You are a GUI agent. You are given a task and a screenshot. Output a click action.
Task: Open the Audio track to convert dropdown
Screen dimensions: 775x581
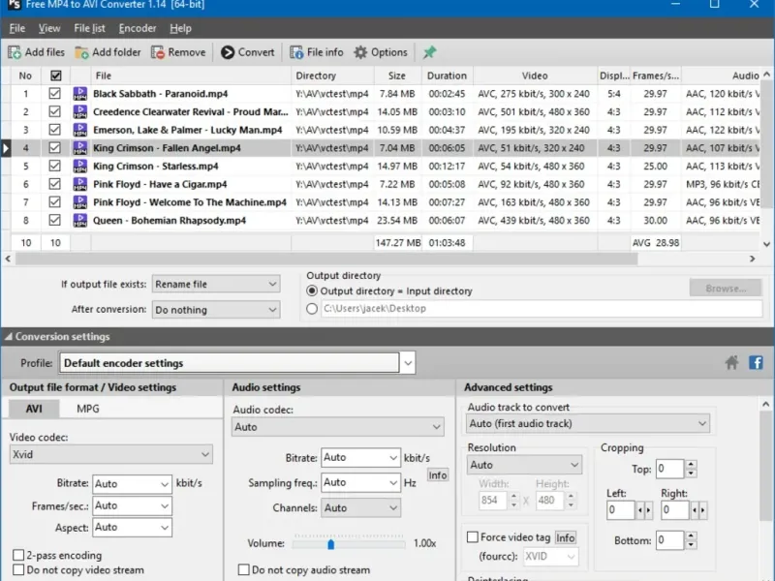tap(588, 423)
